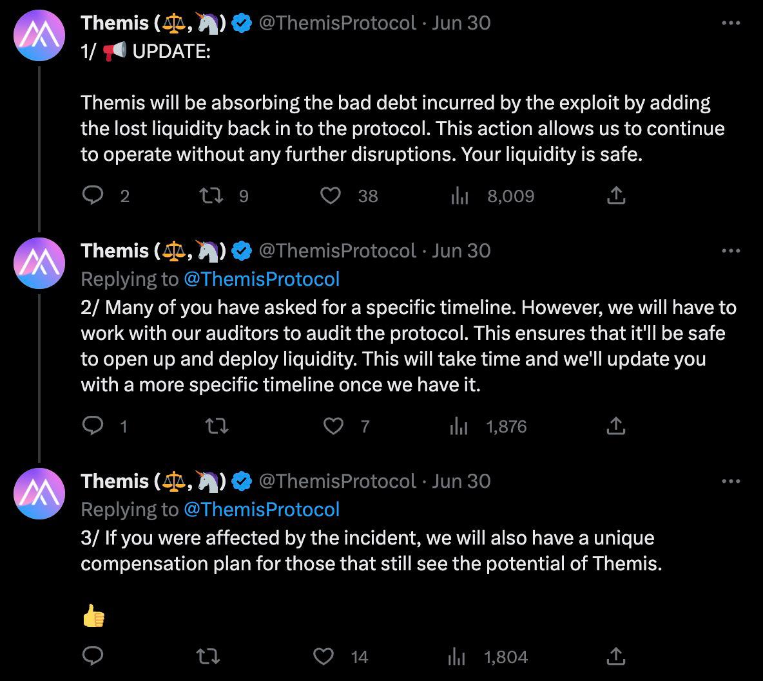Open more options on second tweet
This screenshot has height=681, width=763.
[730, 251]
